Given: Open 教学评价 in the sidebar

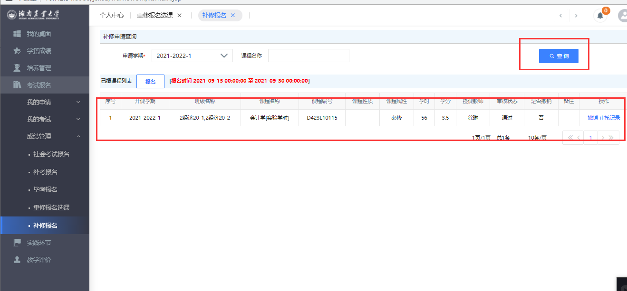Looking at the screenshot, I should tap(39, 260).
